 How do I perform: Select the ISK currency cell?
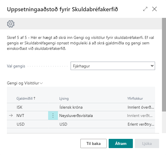point(32,107)
